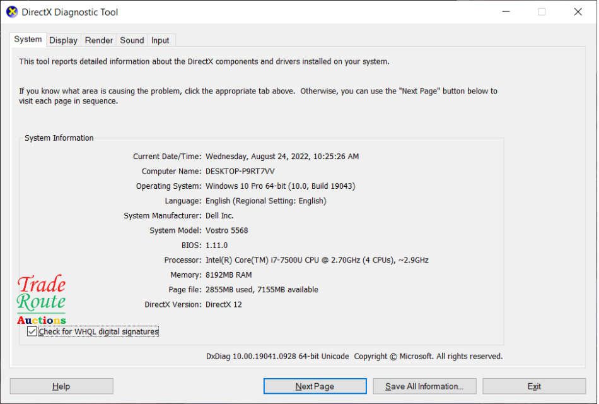Click the Operating System info text
The height and width of the screenshot is (404, 599).
pyautogui.click(x=280, y=186)
